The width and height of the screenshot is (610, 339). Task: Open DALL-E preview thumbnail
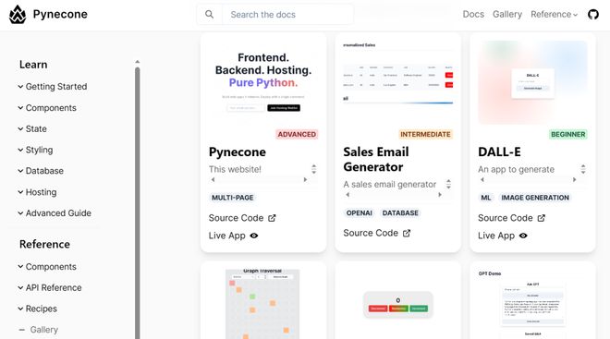pyautogui.click(x=532, y=82)
